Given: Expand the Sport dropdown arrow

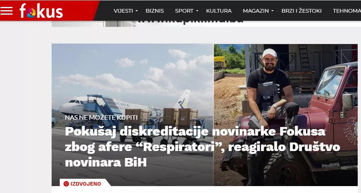Looking at the screenshot, I should point(197,11).
